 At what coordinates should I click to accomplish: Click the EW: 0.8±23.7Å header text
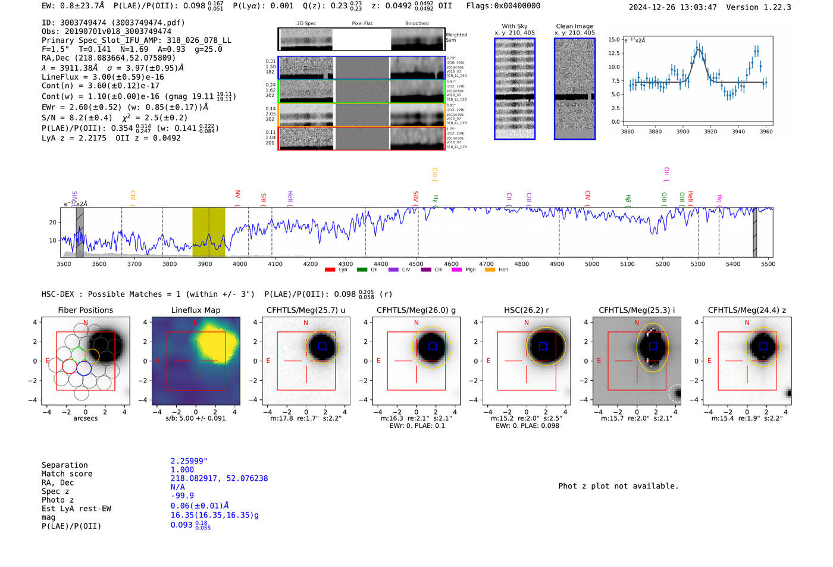73,5
